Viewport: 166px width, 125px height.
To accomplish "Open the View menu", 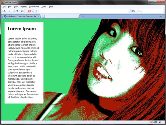I will pyautogui.click(x=16, y=7).
